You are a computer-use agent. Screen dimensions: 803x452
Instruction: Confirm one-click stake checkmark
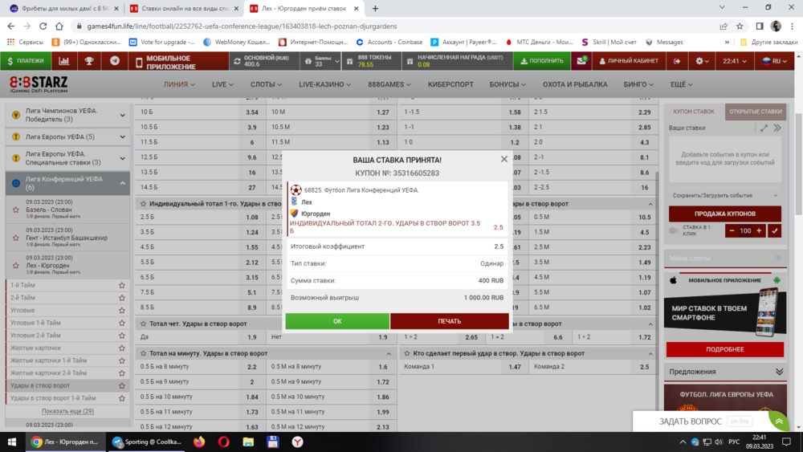coord(775,231)
